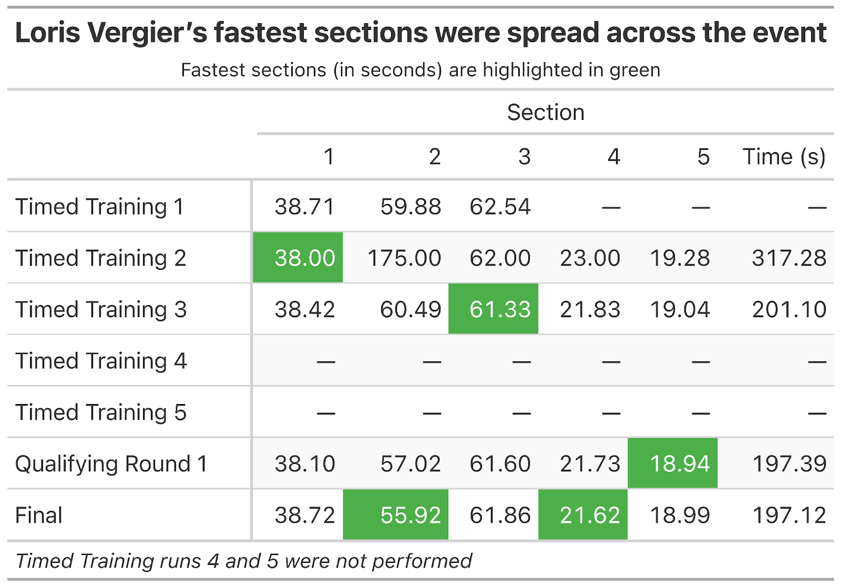Click the Final row label
The width and height of the screenshot is (841, 586).
(x=39, y=516)
